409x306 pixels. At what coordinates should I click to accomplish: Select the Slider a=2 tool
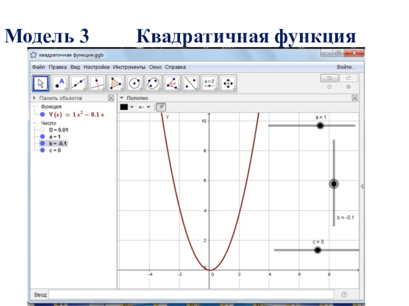210,84
